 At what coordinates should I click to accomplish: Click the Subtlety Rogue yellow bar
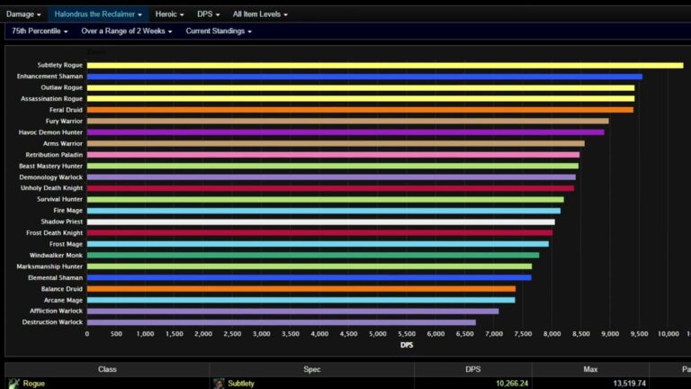coord(385,65)
